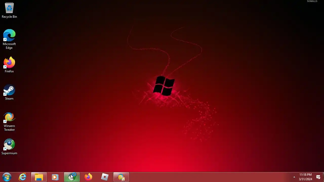Open Roblox from the taskbar
Viewport: 324px width, 182px height.
pyautogui.click(x=105, y=177)
